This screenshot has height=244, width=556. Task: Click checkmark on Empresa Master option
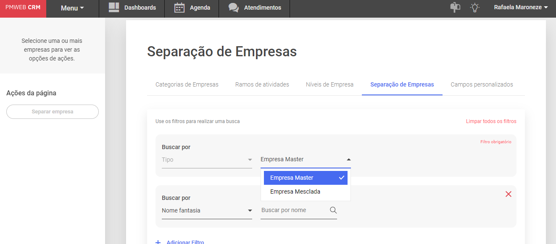[342, 178]
